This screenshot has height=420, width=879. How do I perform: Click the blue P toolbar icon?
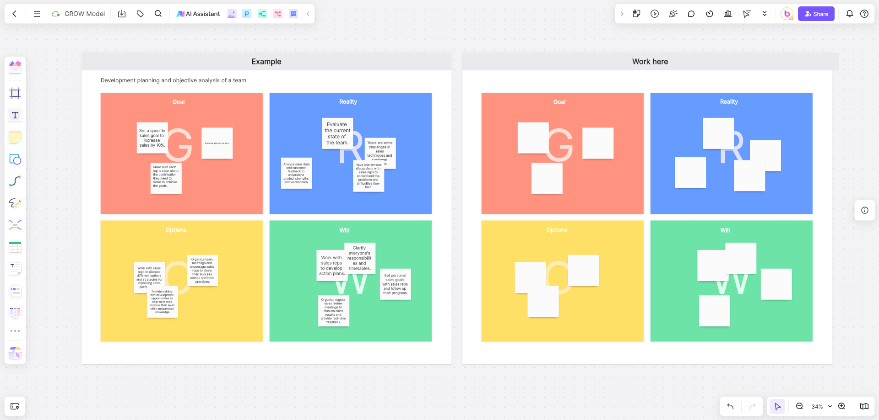click(247, 14)
